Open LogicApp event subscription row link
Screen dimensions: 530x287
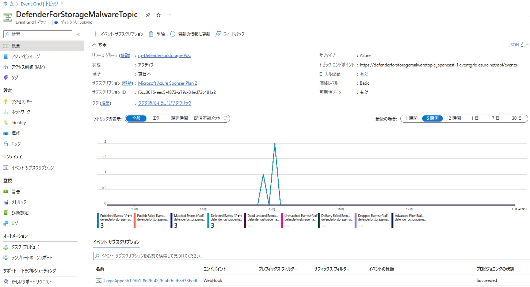[x=152, y=280]
